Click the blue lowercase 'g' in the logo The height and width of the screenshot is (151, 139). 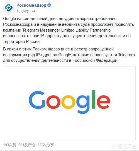coord(83,104)
